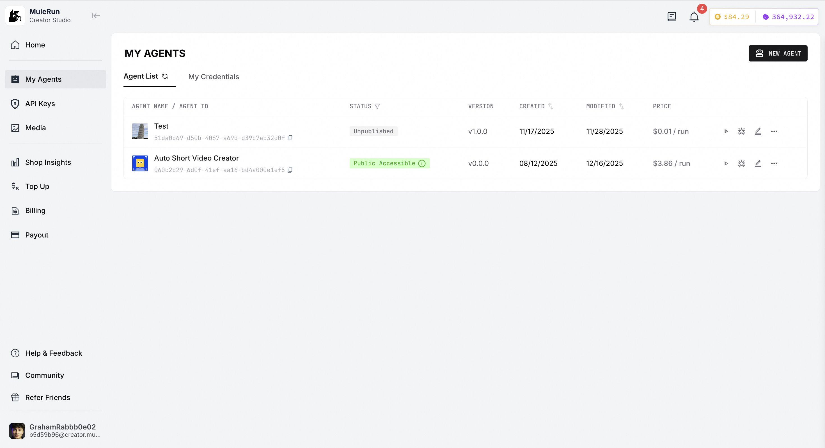Collapse the sidebar with the arrow icon
This screenshot has width=825, height=448.
(95, 16)
